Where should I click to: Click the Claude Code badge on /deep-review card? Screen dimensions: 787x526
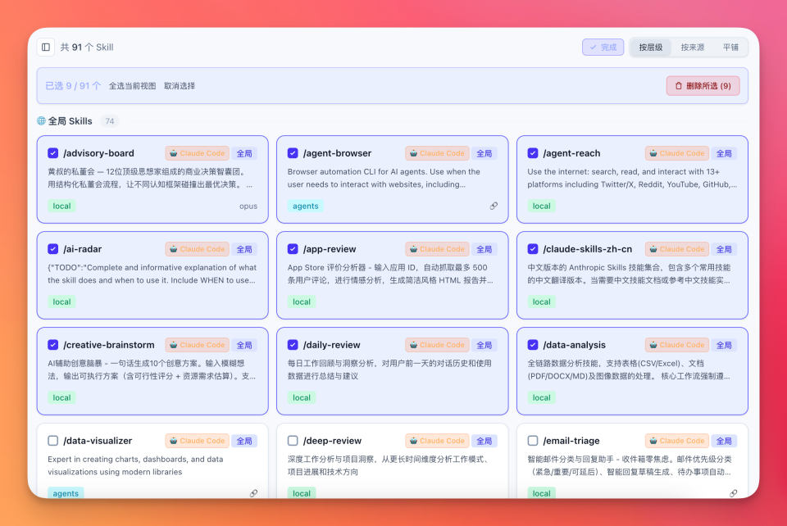[x=437, y=440]
